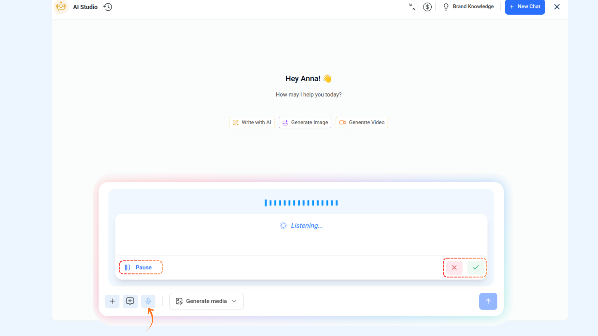
Task: Open credits dollar coin icon
Action: (427, 7)
